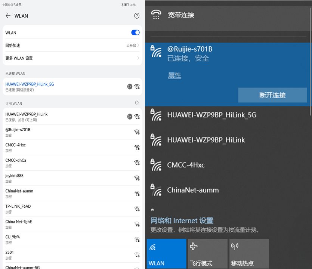This screenshot has width=312, height=269.
Task: Tap the back arrow beside WLAN title
Action: [x=8, y=16]
